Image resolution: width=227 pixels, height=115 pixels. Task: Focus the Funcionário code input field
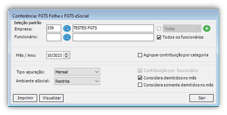click(x=54, y=37)
